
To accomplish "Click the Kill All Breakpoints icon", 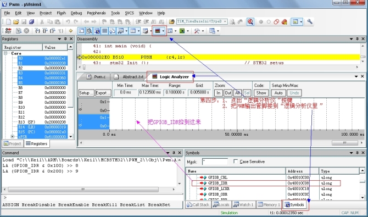I will click(285, 22).
